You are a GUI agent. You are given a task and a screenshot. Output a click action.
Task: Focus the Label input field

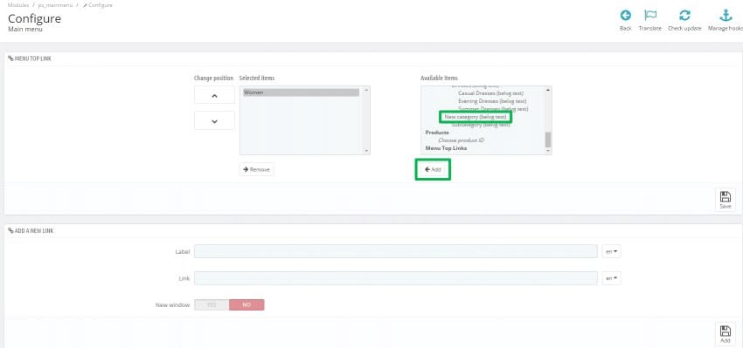tap(396, 251)
